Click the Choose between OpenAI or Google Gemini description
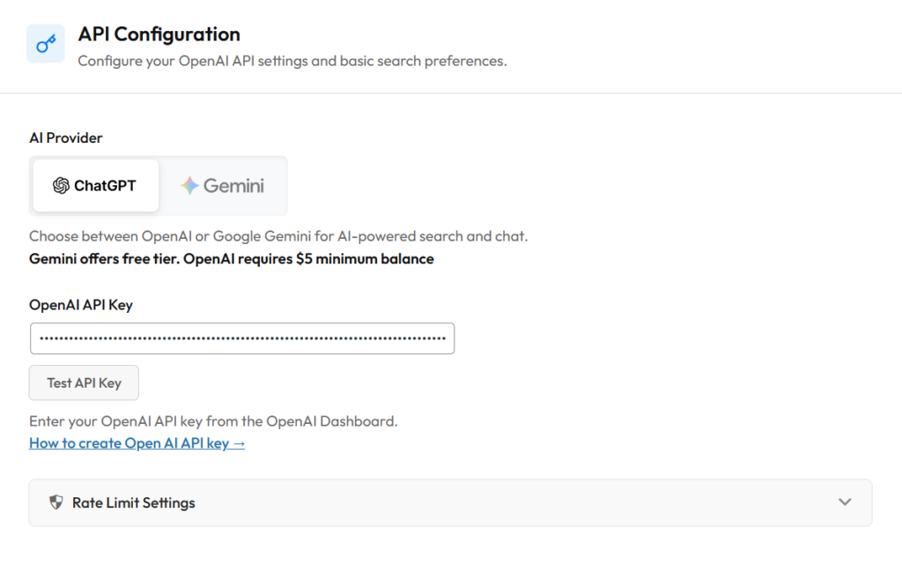This screenshot has width=902, height=572. pos(278,236)
